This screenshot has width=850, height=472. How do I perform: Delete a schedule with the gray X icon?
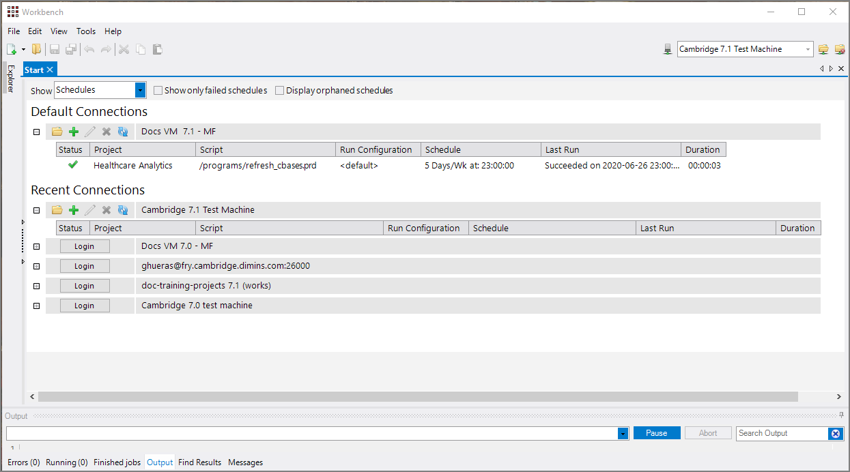(106, 131)
